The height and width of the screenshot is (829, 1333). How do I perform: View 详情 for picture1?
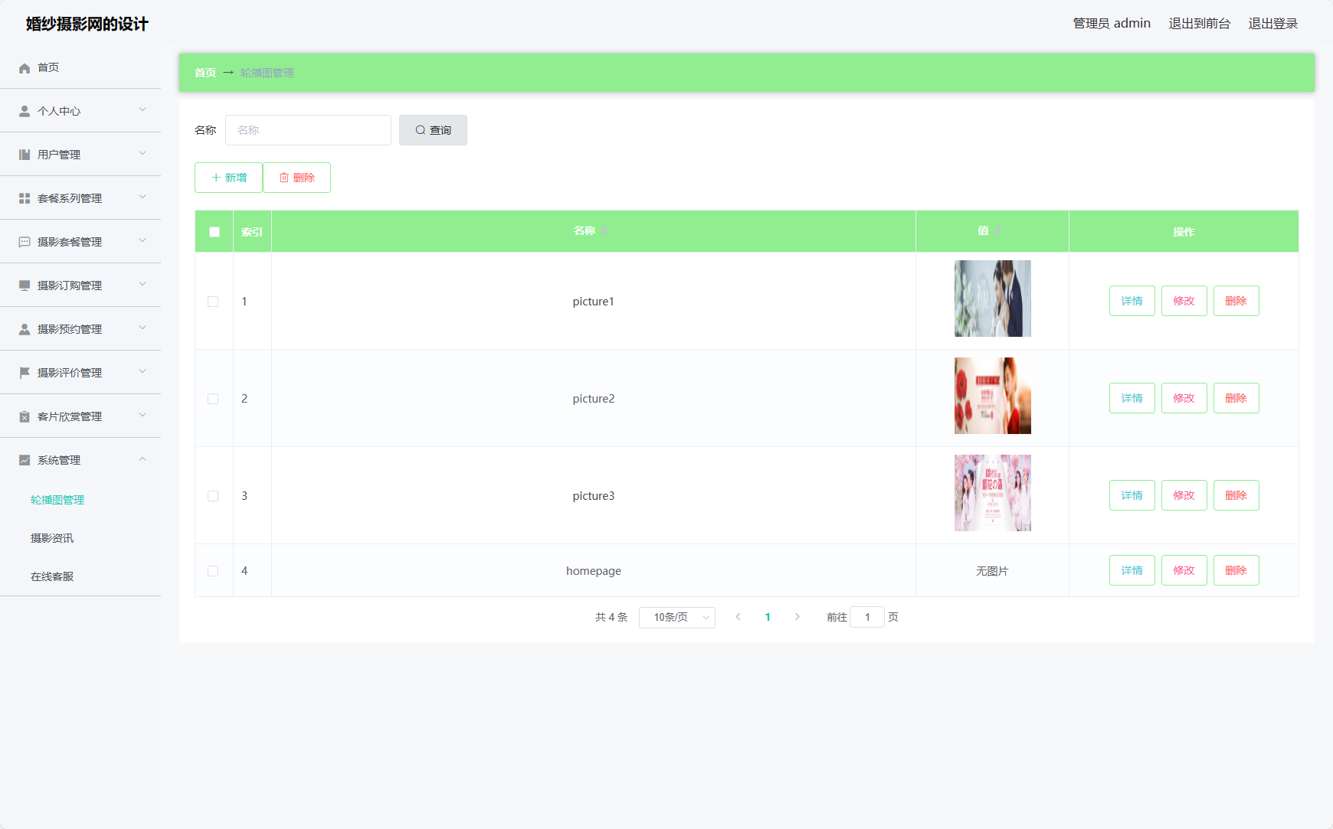point(1132,301)
